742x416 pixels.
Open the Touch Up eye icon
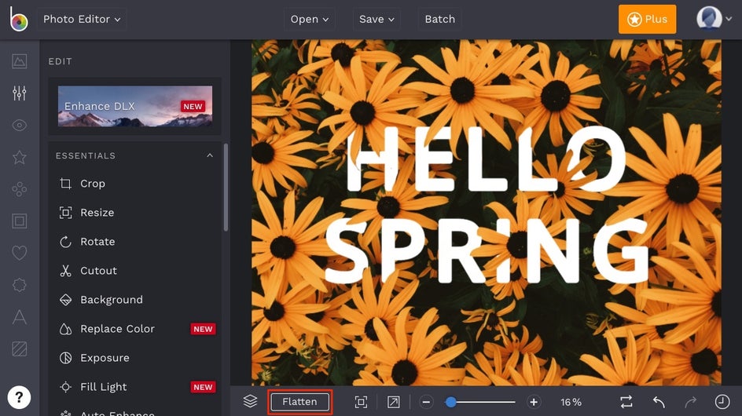pos(20,126)
